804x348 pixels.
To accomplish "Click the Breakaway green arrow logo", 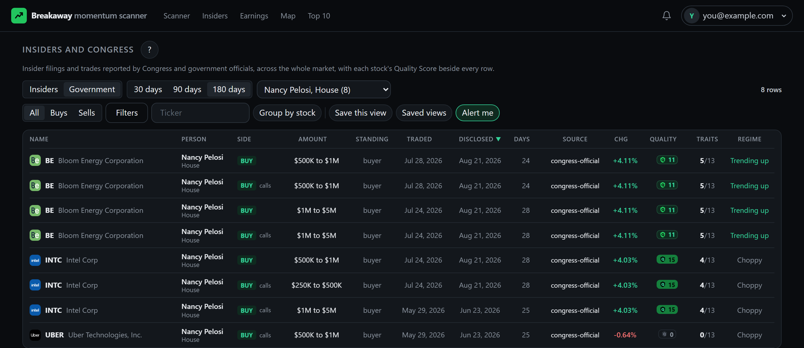I will (19, 16).
